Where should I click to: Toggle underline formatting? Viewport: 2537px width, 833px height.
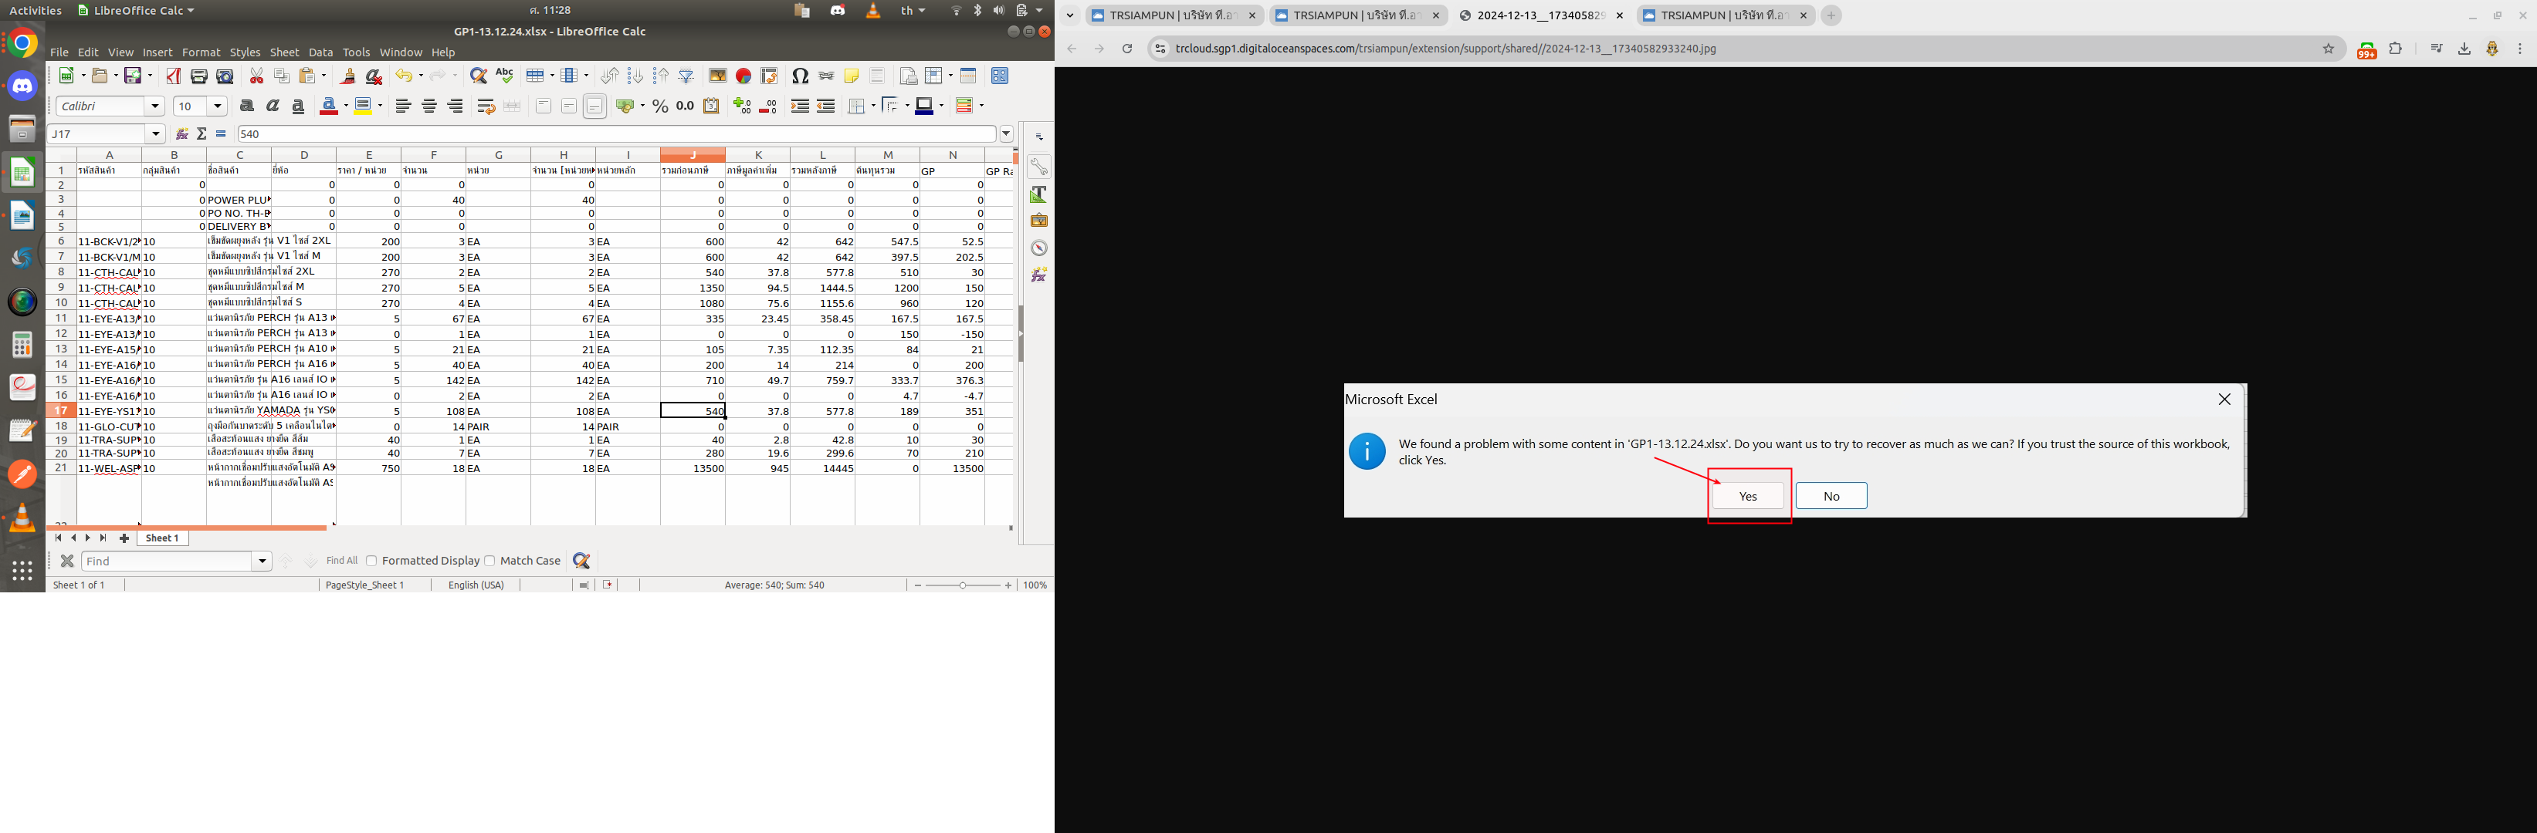pyautogui.click(x=299, y=105)
